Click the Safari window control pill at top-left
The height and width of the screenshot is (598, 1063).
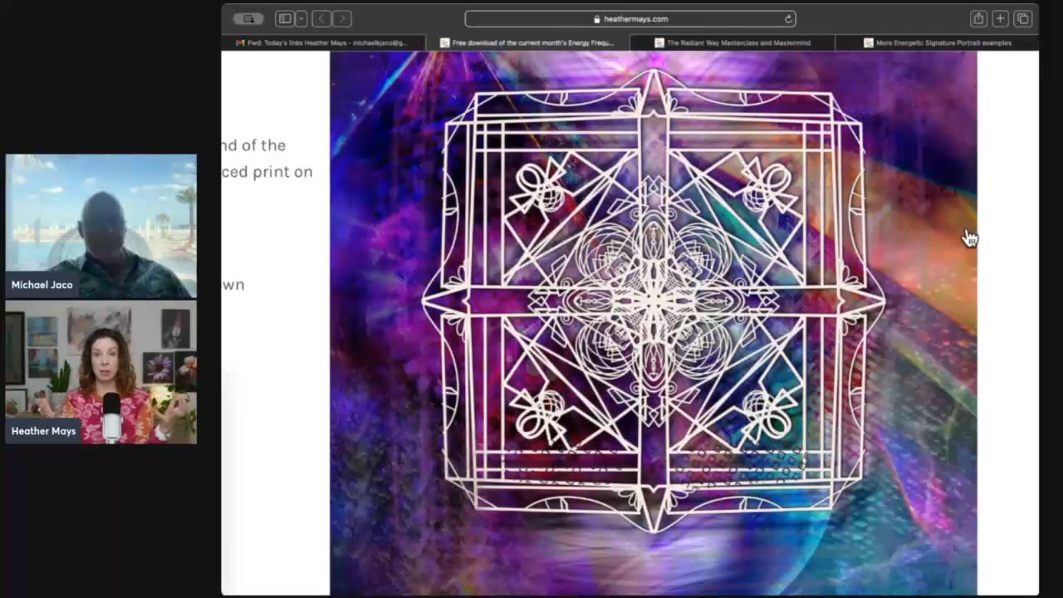click(x=248, y=18)
